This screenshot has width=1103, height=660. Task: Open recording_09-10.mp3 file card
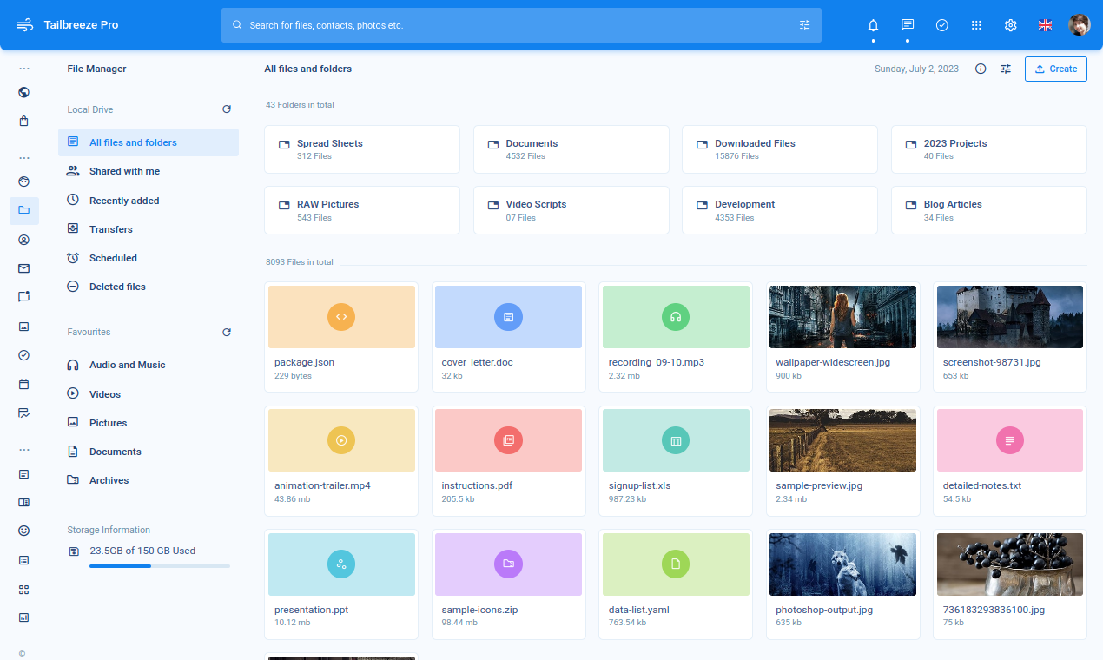[676, 337]
